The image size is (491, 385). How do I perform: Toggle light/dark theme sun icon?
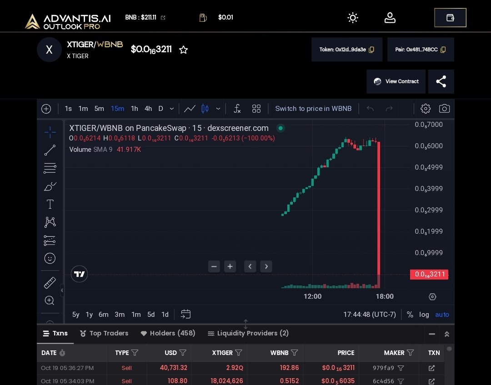click(353, 18)
